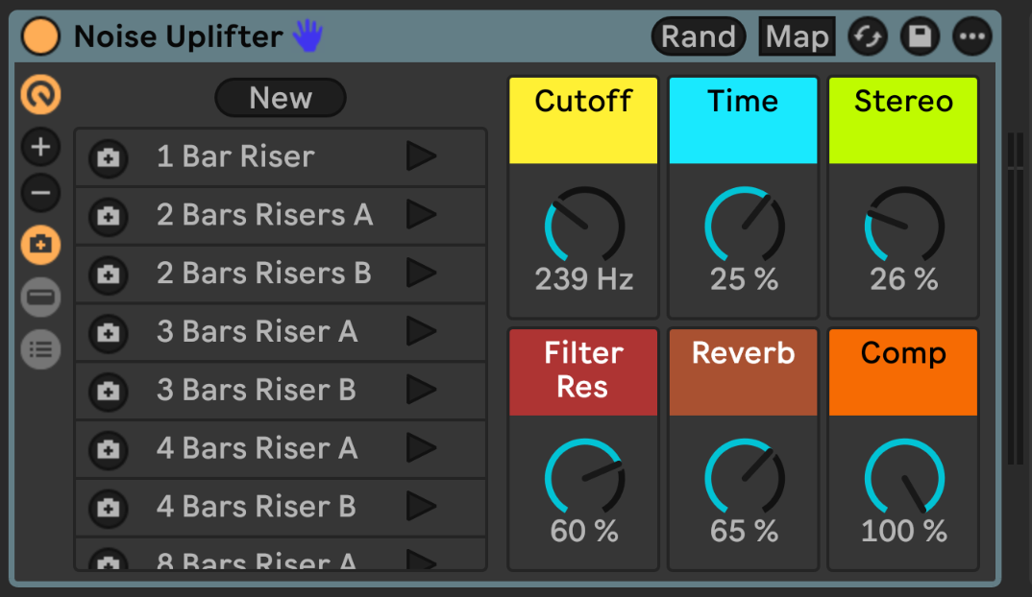Select the 3 Bars Riser A variation
The width and height of the screenshot is (1032, 597).
point(257,332)
